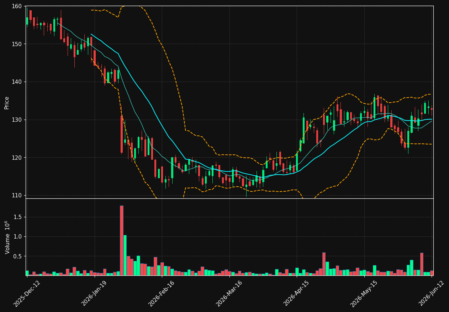Click the 150 price axis tick label
This screenshot has width=449, height=312.
coord(17,44)
